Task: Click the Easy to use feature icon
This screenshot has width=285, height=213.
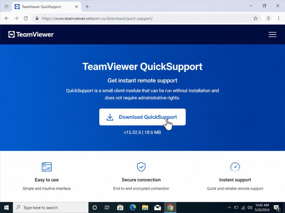Action: point(47,167)
